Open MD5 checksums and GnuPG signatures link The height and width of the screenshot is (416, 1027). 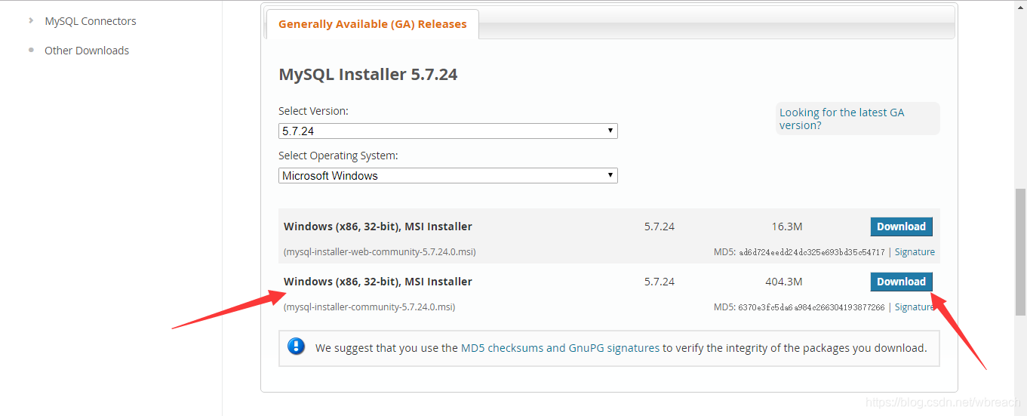click(x=560, y=348)
